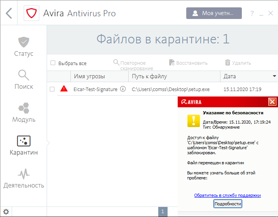Sort by the Имя угрозы column header
Image resolution: width=278 pixels, height=217 pixels.
click(x=100, y=76)
